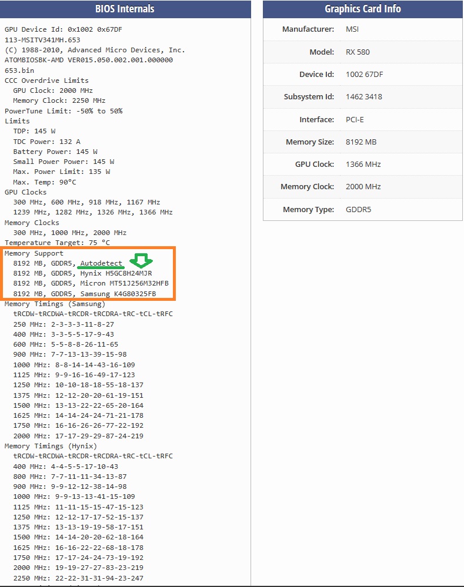This screenshot has height=587, width=464.
Task: Click the Memory Clocks heading
Action: (x=32, y=223)
